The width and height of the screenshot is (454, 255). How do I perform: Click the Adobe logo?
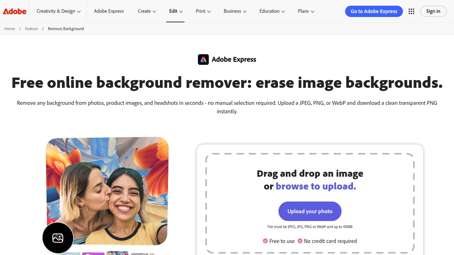[x=15, y=11]
